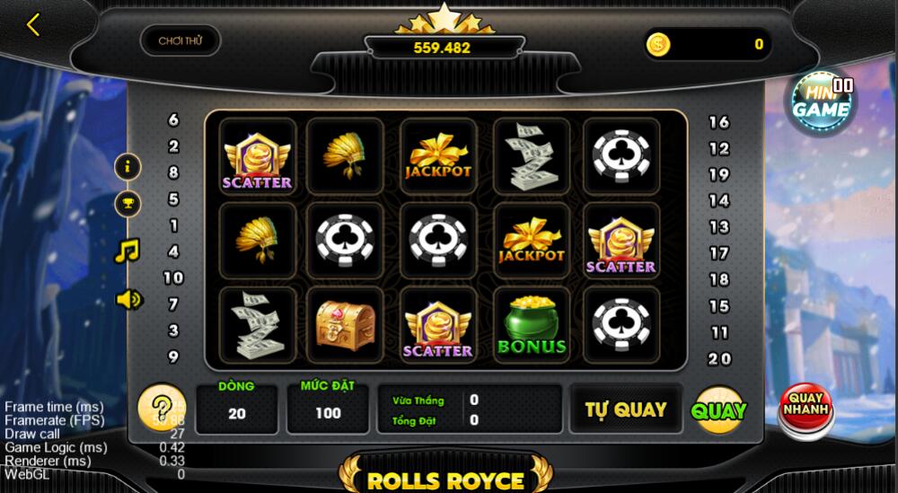Click the Tự Quay auto spin button

click(625, 409)
